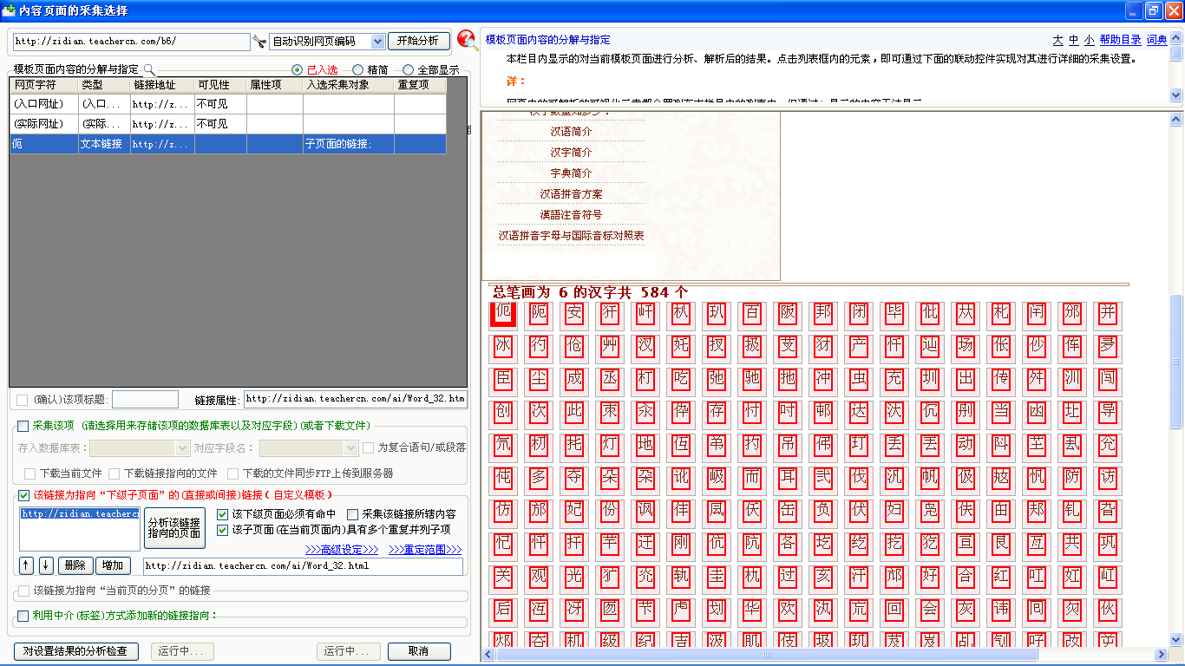Click the 邦 character tile in the grid
This screenshot has width=1185, height=666.
coord(822,314)
